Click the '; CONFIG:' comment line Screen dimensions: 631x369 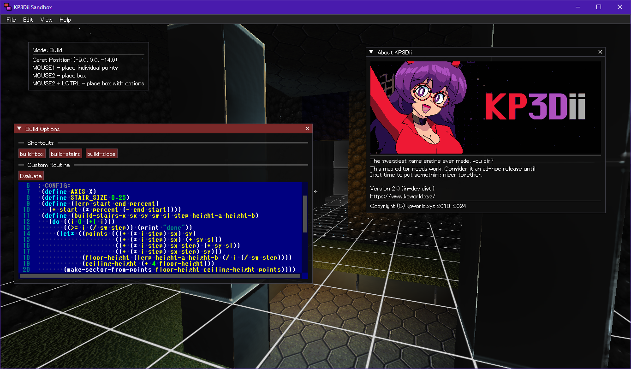coord(54,185)
